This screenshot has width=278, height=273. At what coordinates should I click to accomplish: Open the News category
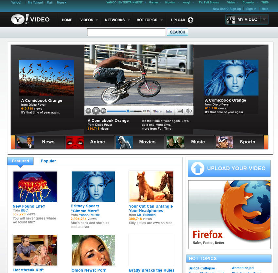click(x=41, y=142)
